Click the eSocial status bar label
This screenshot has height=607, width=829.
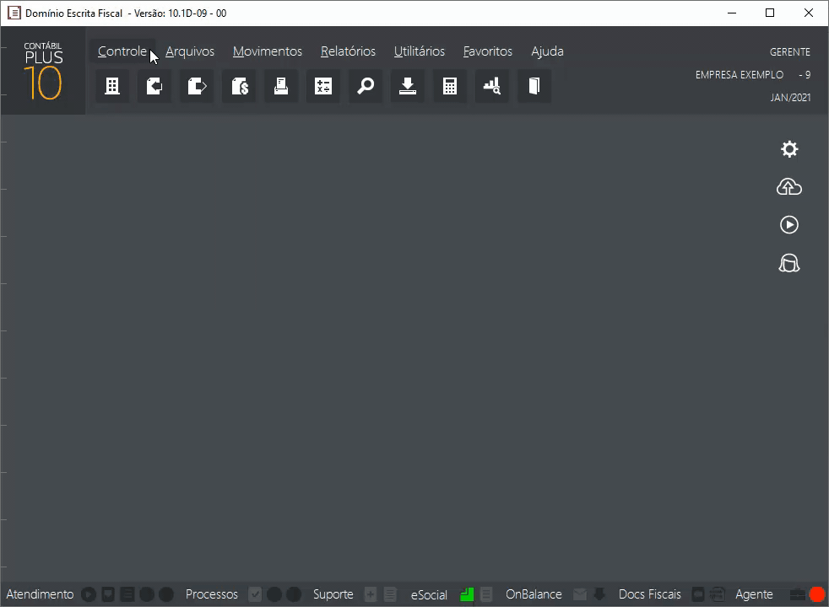[429, 595]
